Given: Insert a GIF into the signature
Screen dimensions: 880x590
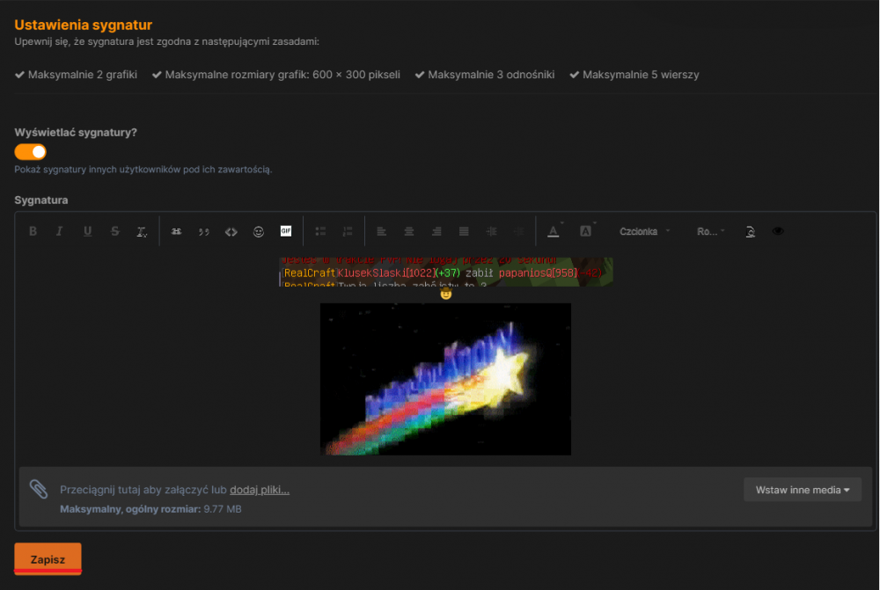Looking at the screenshot, I should pyautogui.click(x=285, y=230).
